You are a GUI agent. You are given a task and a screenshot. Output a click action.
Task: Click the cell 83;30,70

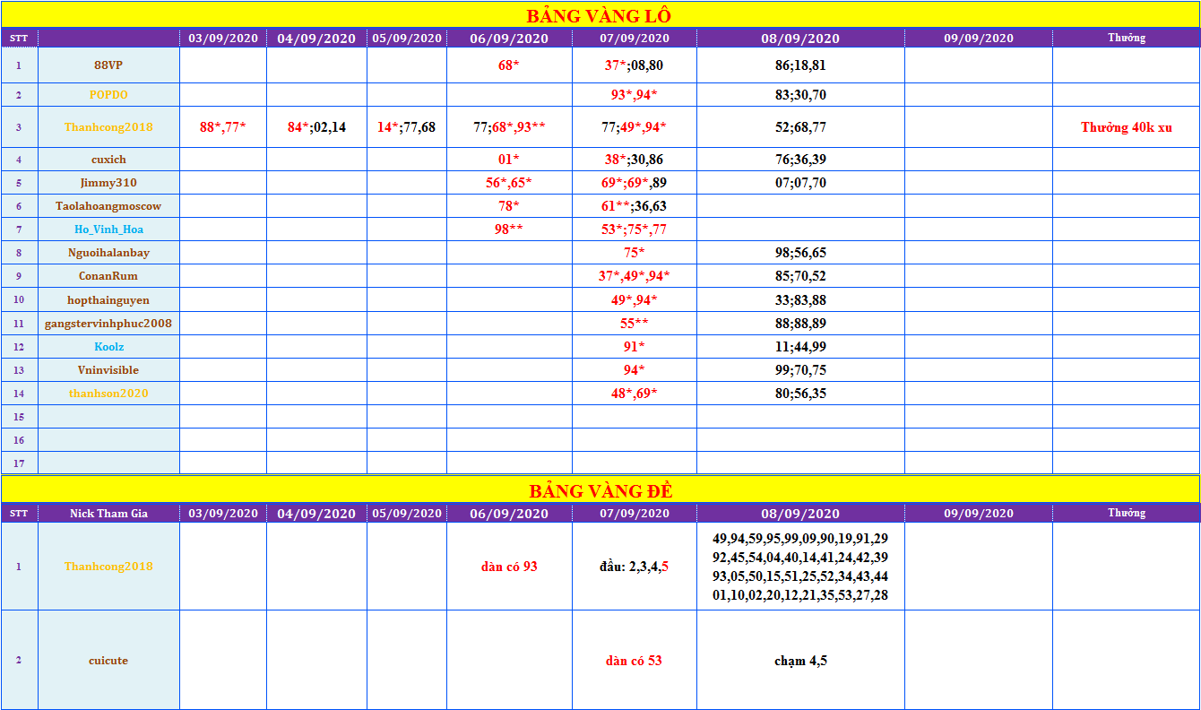point(800,95)
